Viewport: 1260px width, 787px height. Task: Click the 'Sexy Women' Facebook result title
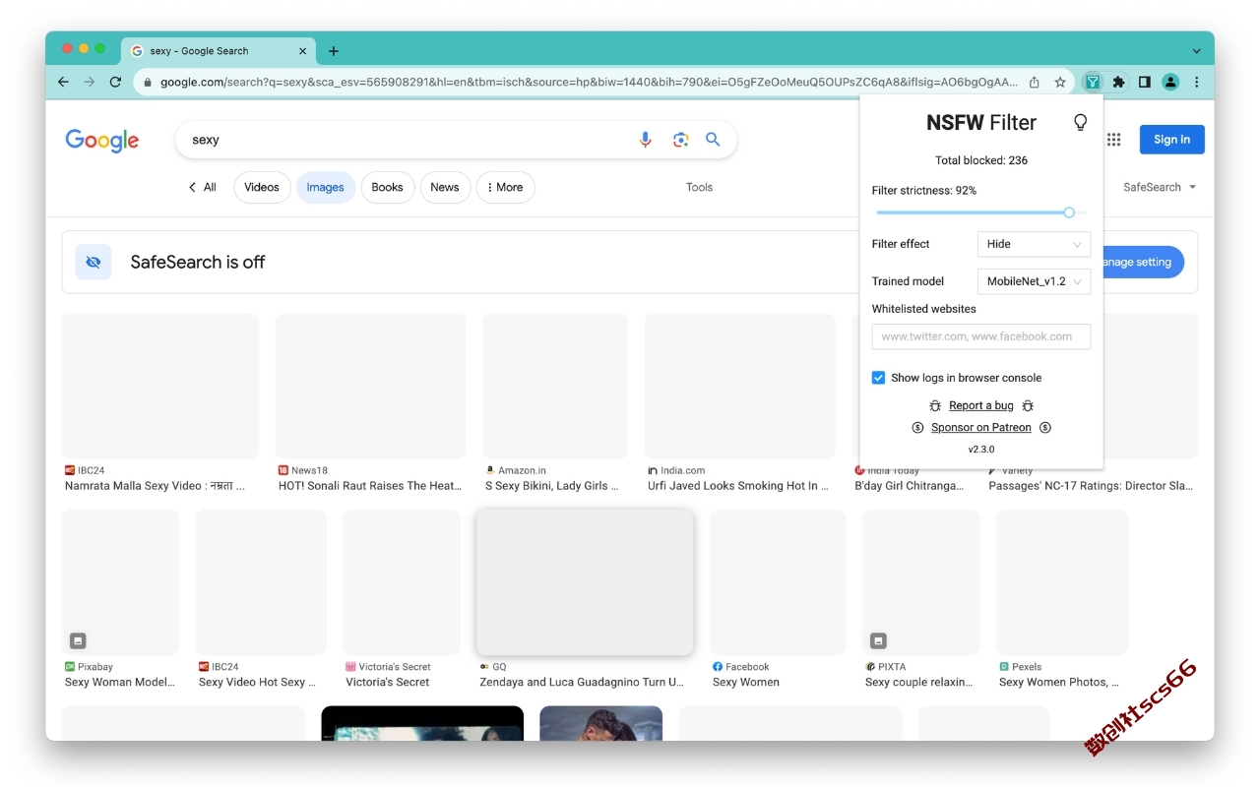pos(746,682)
